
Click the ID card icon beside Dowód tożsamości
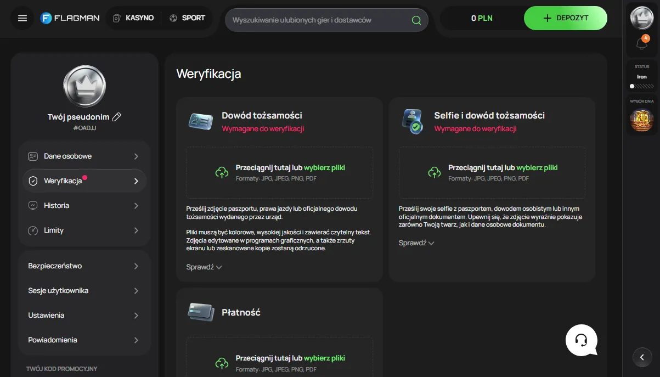[x=201, y=121]
